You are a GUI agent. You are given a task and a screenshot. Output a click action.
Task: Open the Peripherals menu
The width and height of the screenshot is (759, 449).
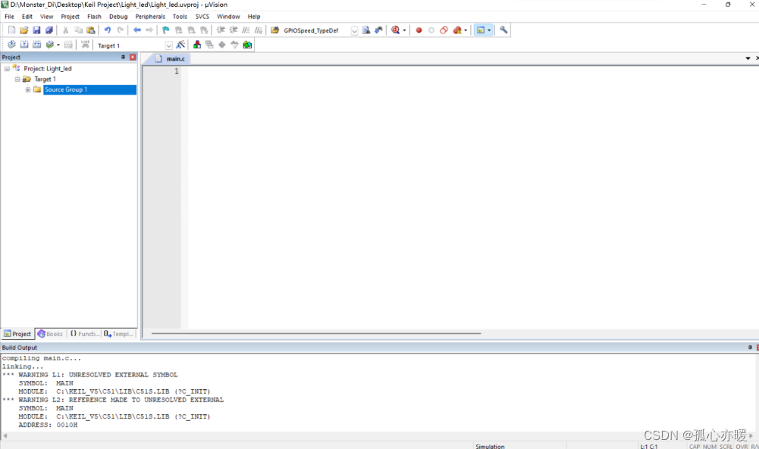(150, 17)
